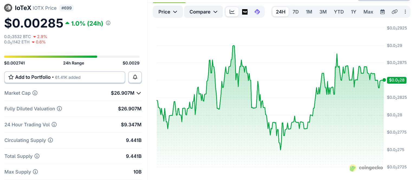
Task: Select the 7D time range
Action: [296, 12]
